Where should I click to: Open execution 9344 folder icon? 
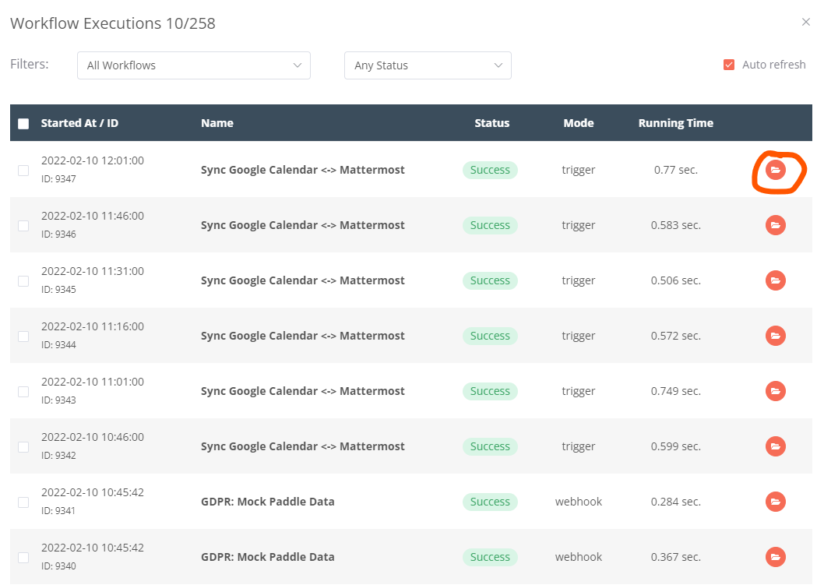(x=775, y=336)
